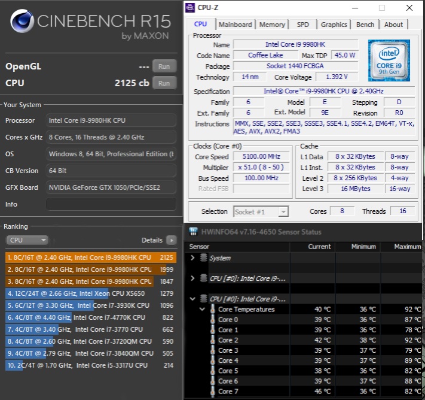
Task: Run the CPU benchmark in Cinebench
Action: [x=164, y=83]
